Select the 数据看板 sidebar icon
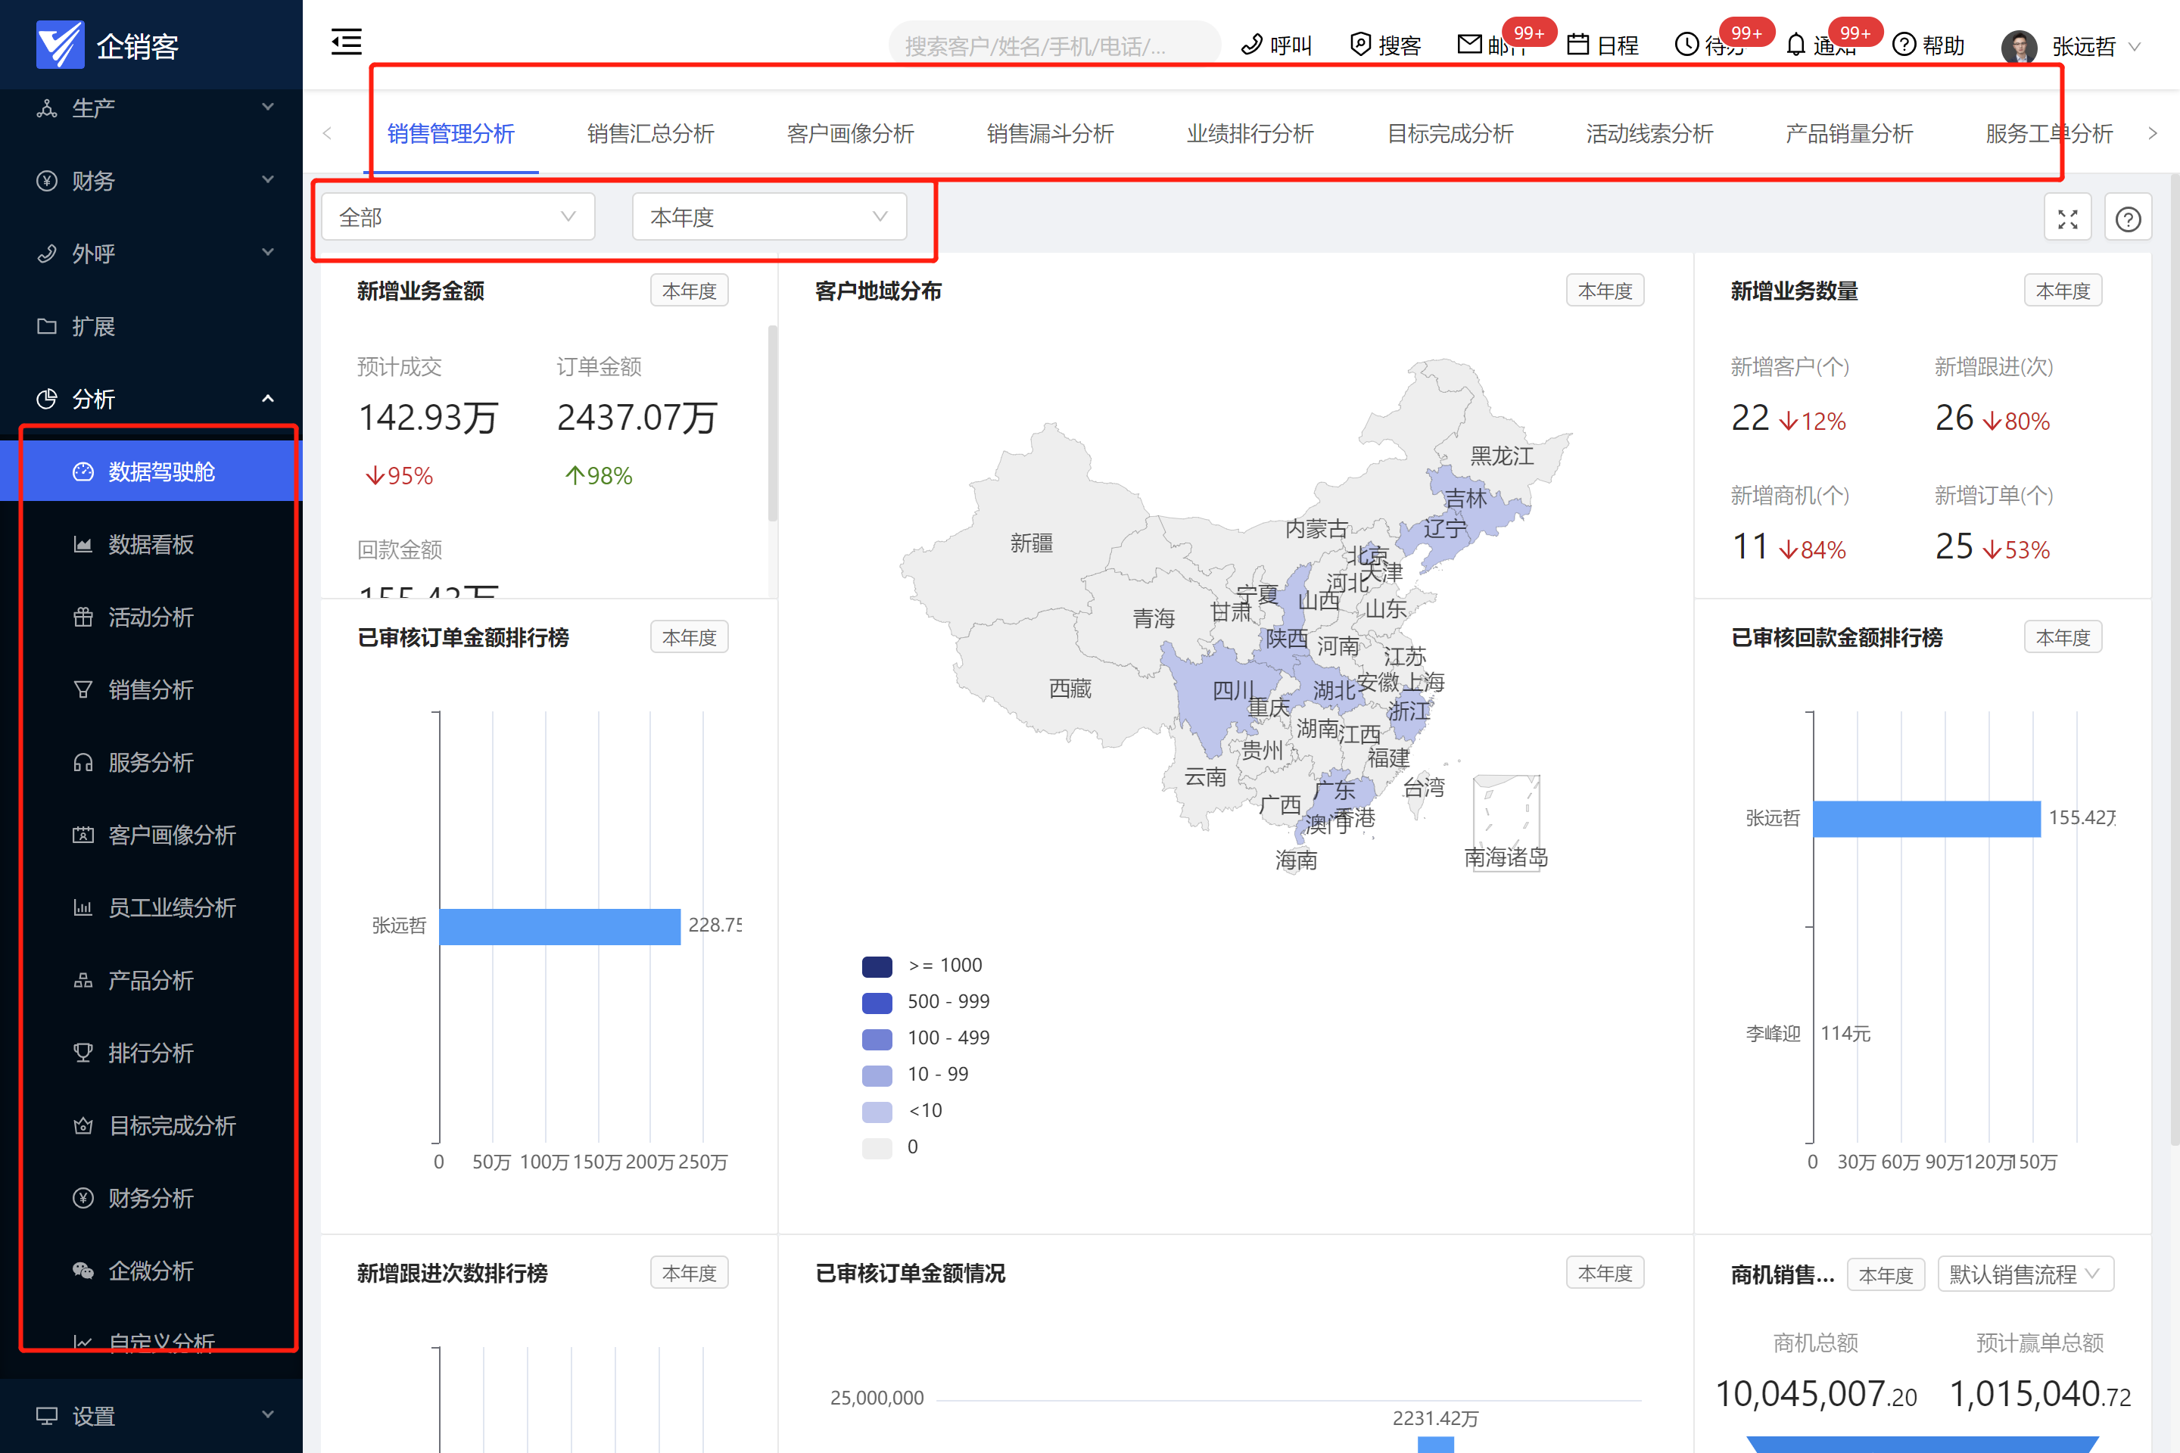Image resolution: width=2180 pixels, height=1453 pixels. tap(83, 544)
